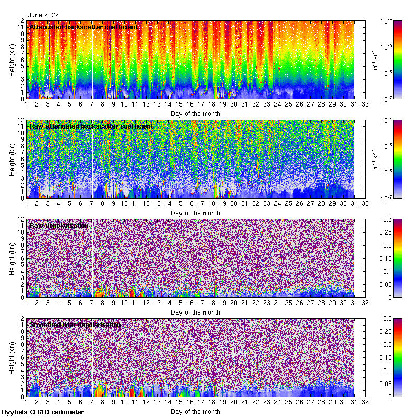The image size is (407, 418).
Task: Click the "Hyytiala CL61D ceilometer" label
Action: tap(43, 412)
